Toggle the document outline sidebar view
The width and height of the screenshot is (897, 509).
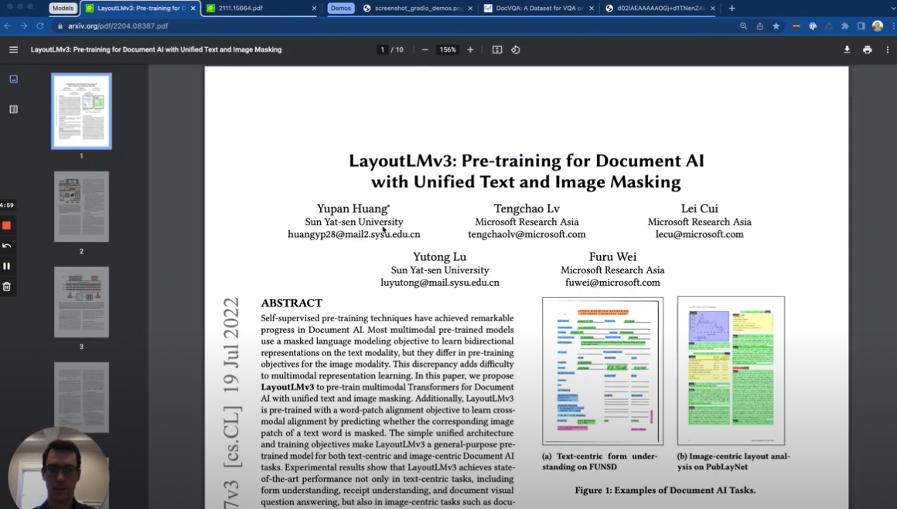point(12,110)
